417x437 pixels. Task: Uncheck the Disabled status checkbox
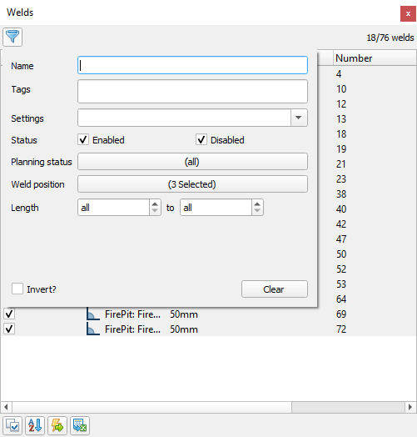point(201,139)
